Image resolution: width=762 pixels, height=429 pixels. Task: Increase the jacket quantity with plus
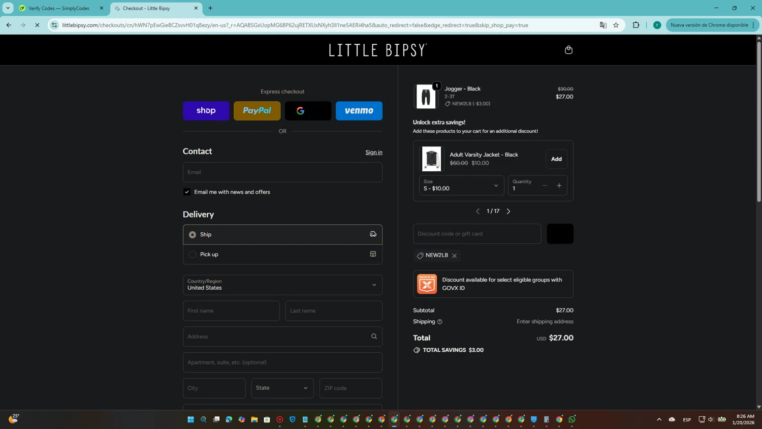[x=559, y=186]
